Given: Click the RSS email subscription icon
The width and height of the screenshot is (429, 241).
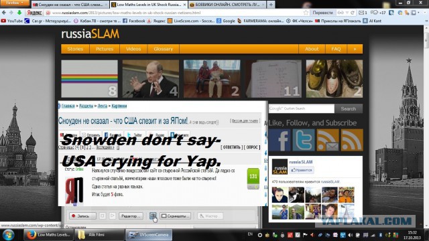Looking at the screenshot, I should click(x=328, y=140).
